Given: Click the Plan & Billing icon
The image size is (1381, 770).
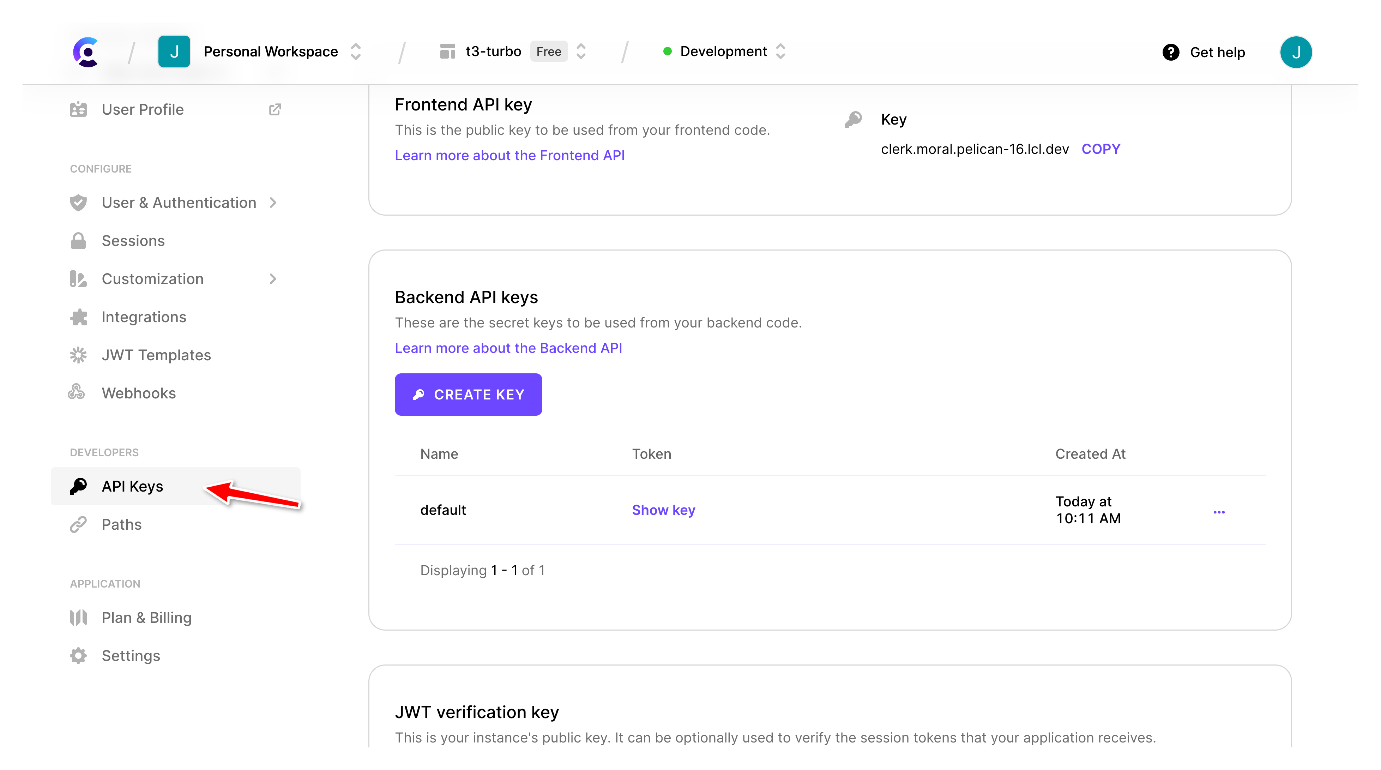Looking at the screenshot, I should (x=78, y=618).
